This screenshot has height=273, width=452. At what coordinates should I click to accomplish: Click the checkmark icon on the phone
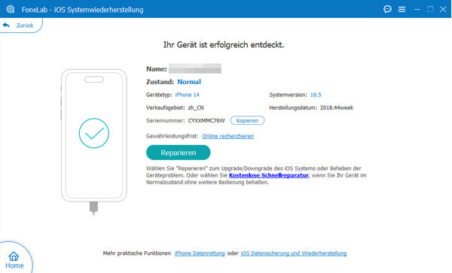94,133
